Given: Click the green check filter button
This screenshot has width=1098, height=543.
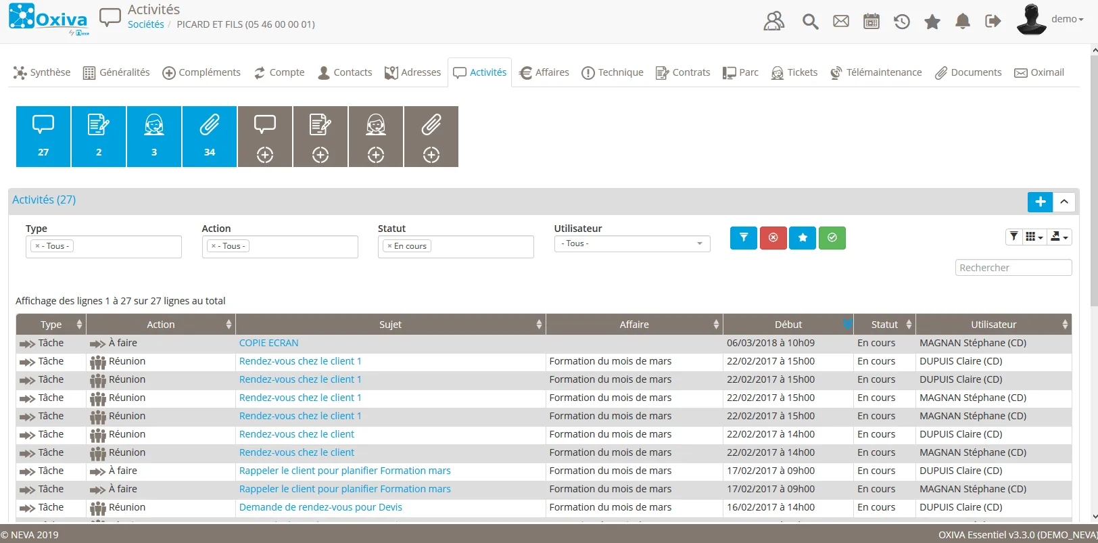Looking at the screenshot, I should (x=832, y=237).
